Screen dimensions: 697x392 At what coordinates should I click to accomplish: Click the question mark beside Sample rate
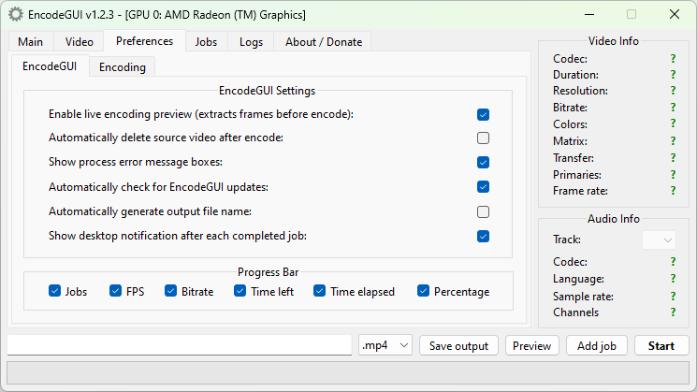coord(673,296)
